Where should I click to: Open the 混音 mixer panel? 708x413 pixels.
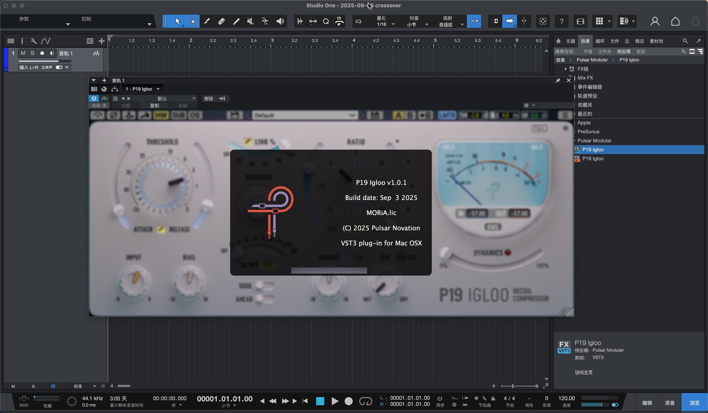tap(670, 403)
